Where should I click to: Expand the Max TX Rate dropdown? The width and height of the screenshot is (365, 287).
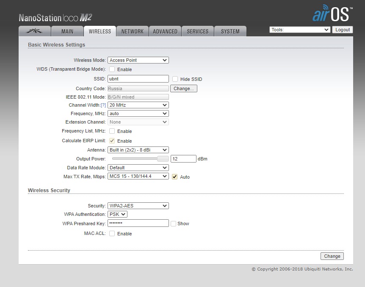click(x=138, y=176)
